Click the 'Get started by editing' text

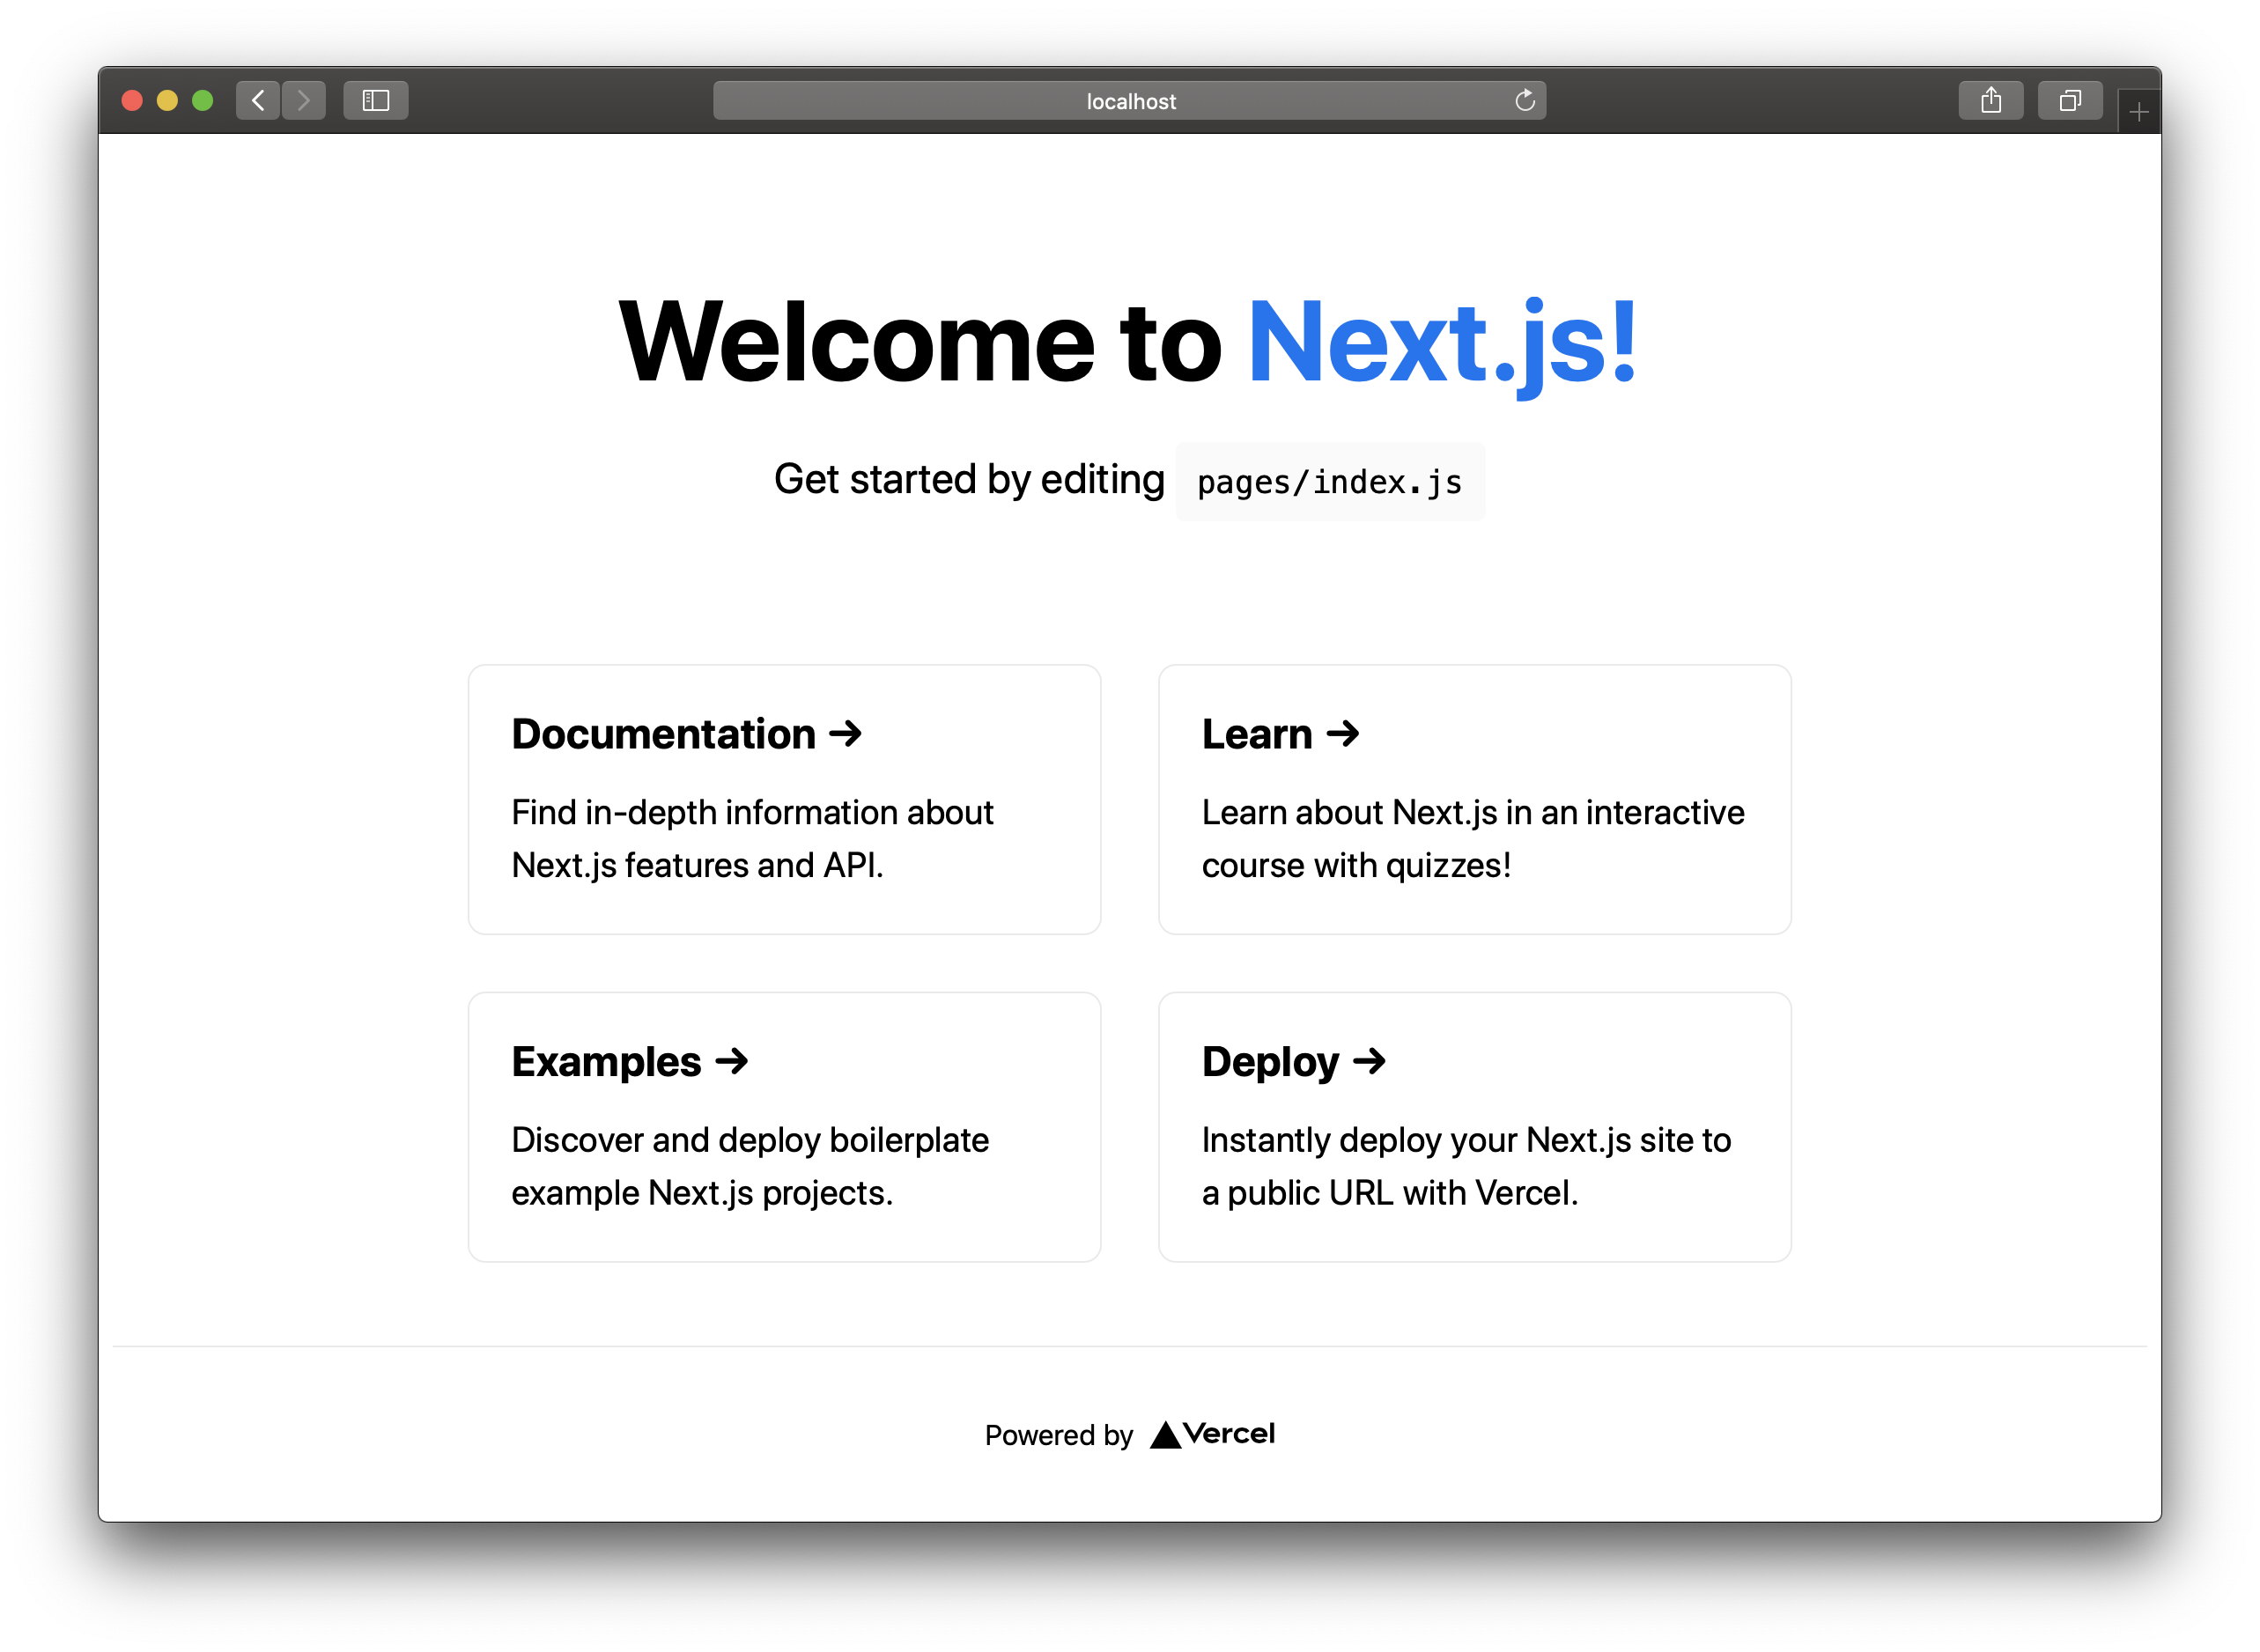[969, 480]
